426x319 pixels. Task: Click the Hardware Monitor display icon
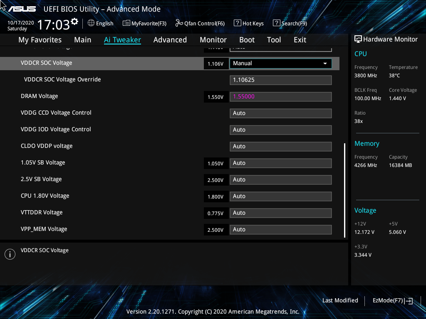tap(358, 39)
